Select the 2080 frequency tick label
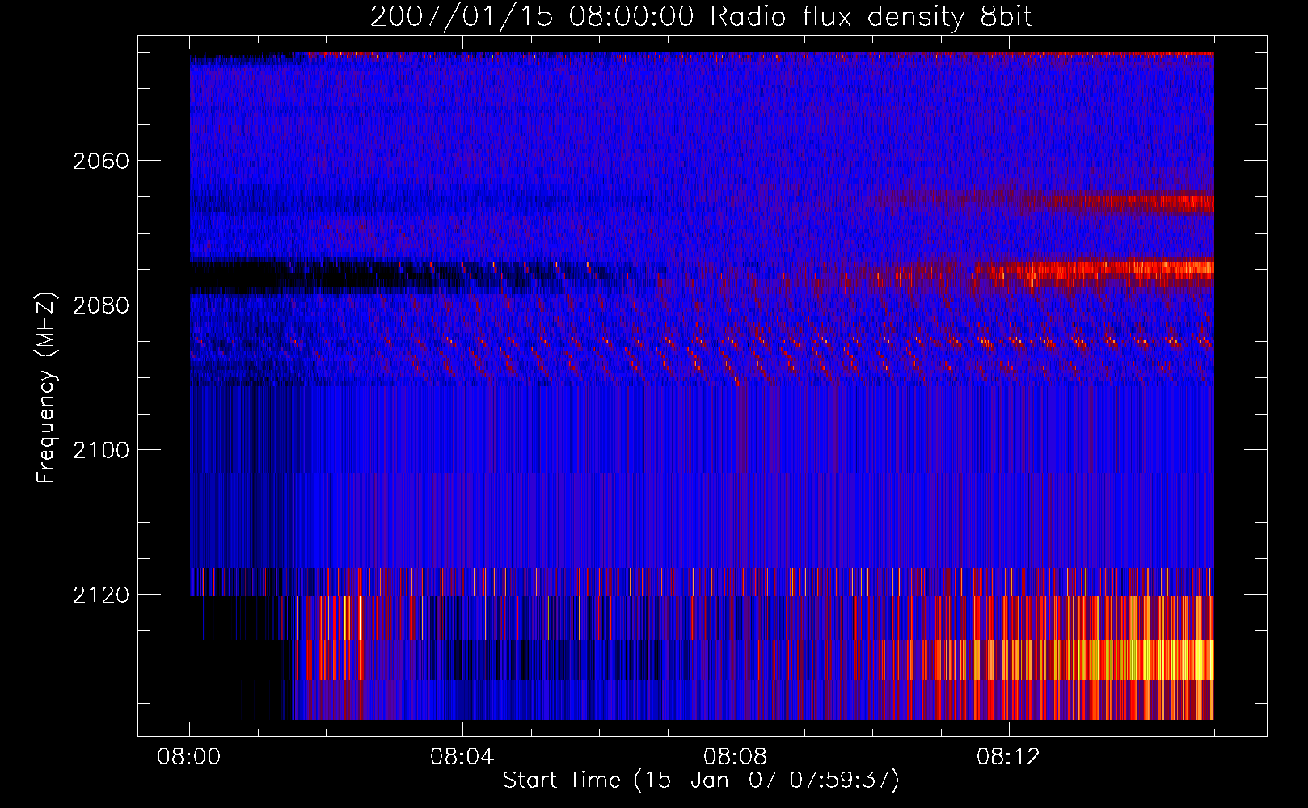Screen dimensions: 1308x808 (101, 305)
